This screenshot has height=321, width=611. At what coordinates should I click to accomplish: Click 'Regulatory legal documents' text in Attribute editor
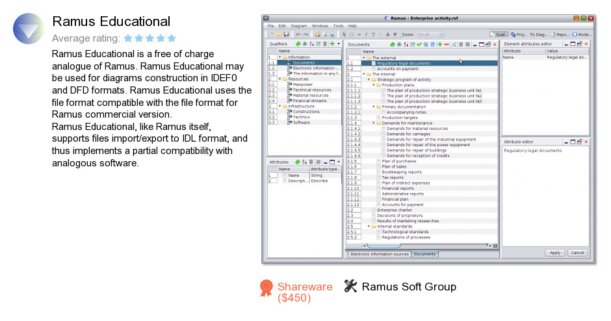(x=533, y=150)
